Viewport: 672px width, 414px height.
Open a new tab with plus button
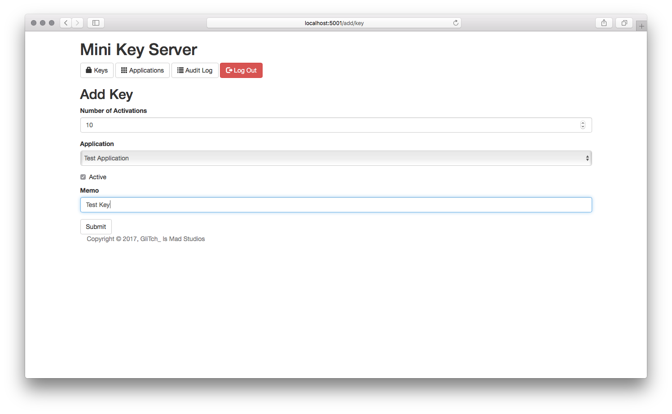[641, 26]
